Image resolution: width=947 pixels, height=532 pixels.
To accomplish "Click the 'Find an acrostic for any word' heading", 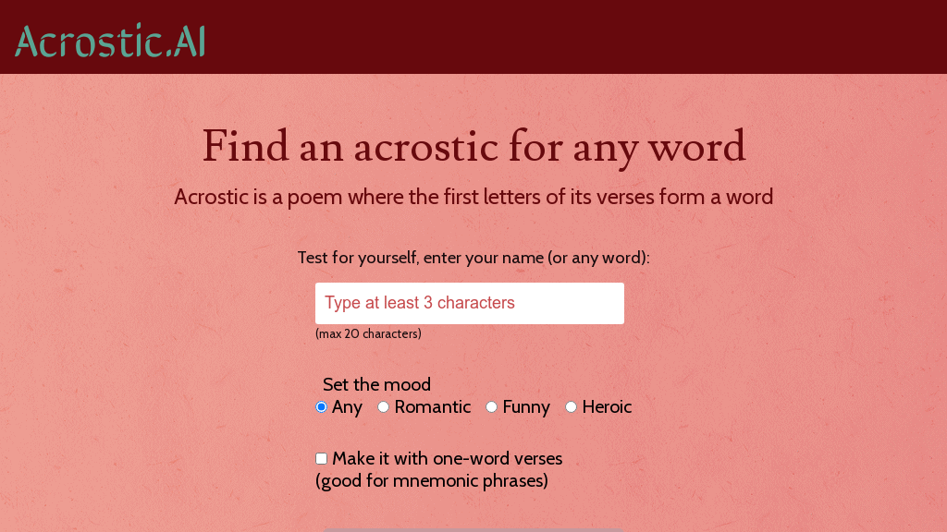I will click(473, 147).
